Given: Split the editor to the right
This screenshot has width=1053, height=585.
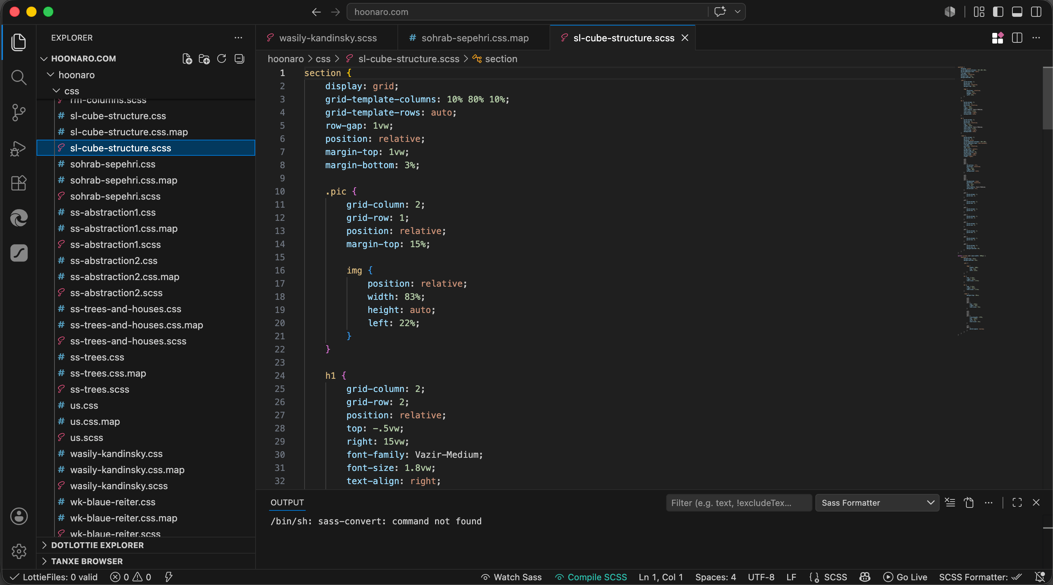Looking at the screenshot, I should point(1017,38).
